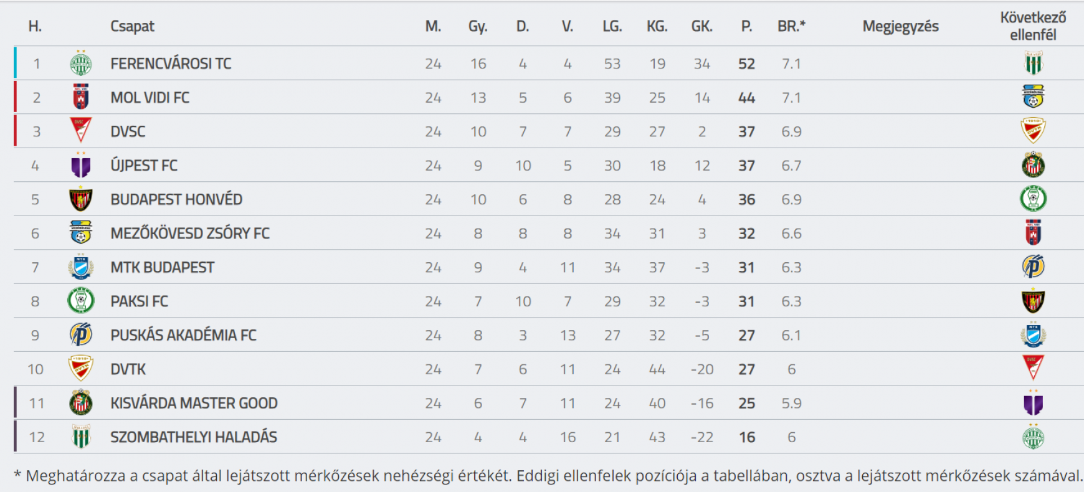Click the MOL Vidi FC club crest
The height and width of the screenshot is (492, 1084).
81,97
